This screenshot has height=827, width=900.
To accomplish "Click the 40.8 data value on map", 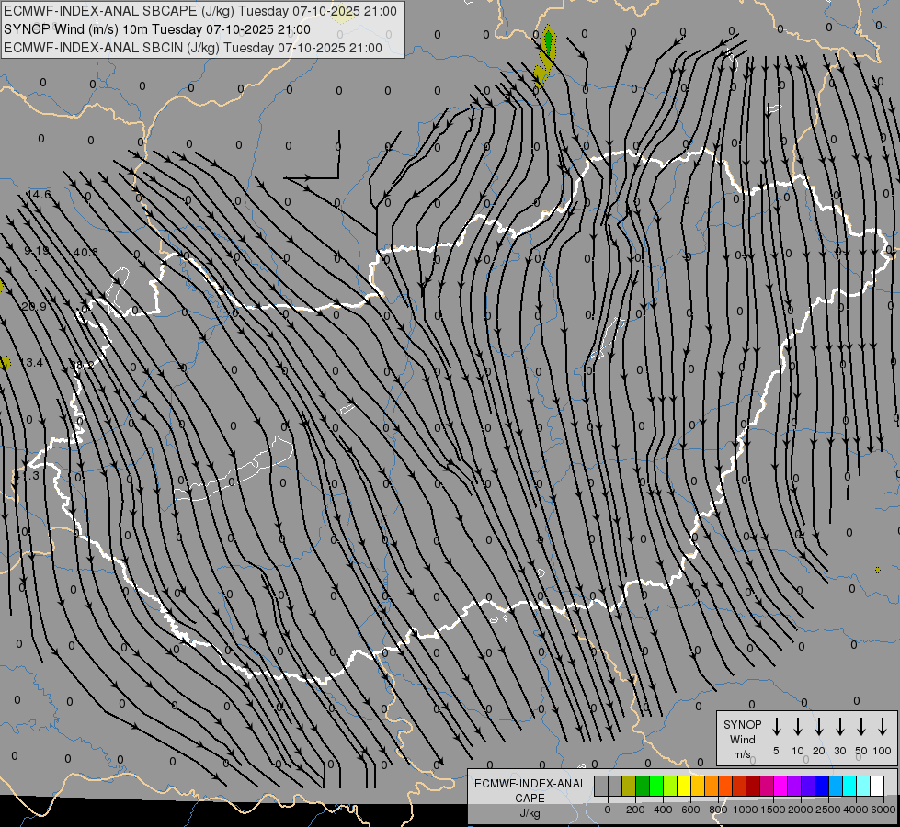I will pos(85,252).
